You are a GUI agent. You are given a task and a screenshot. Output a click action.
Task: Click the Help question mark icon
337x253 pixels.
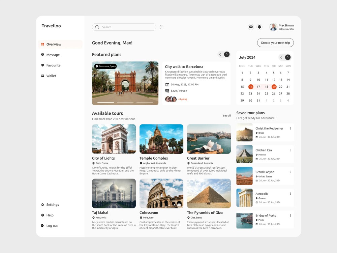pos(42,215)
